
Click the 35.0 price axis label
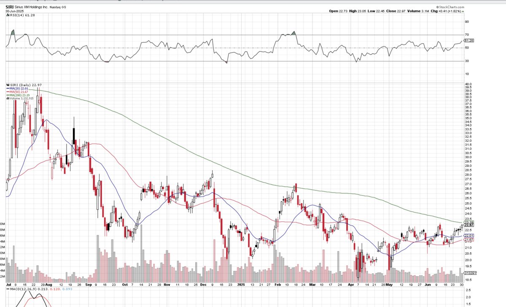pos(467,118)
